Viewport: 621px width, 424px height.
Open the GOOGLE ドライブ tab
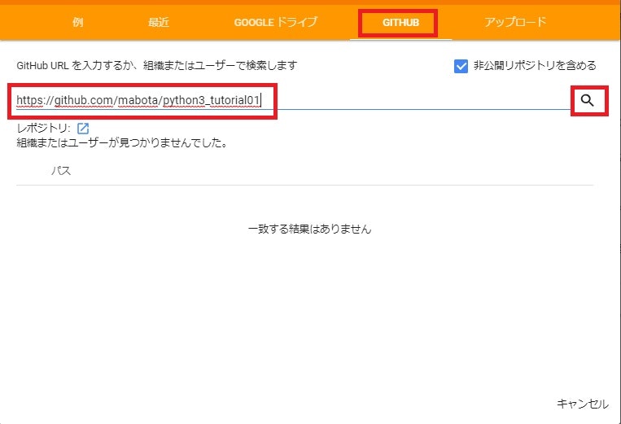click(276, 22)
